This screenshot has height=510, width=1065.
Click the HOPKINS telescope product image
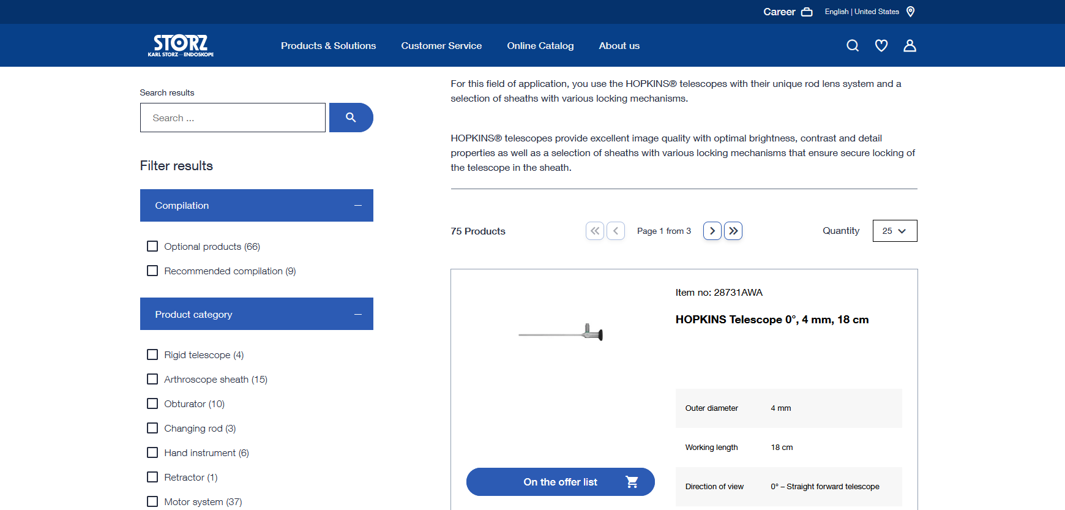561,332
